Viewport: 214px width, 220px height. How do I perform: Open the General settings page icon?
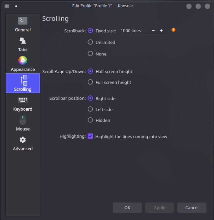23,21
